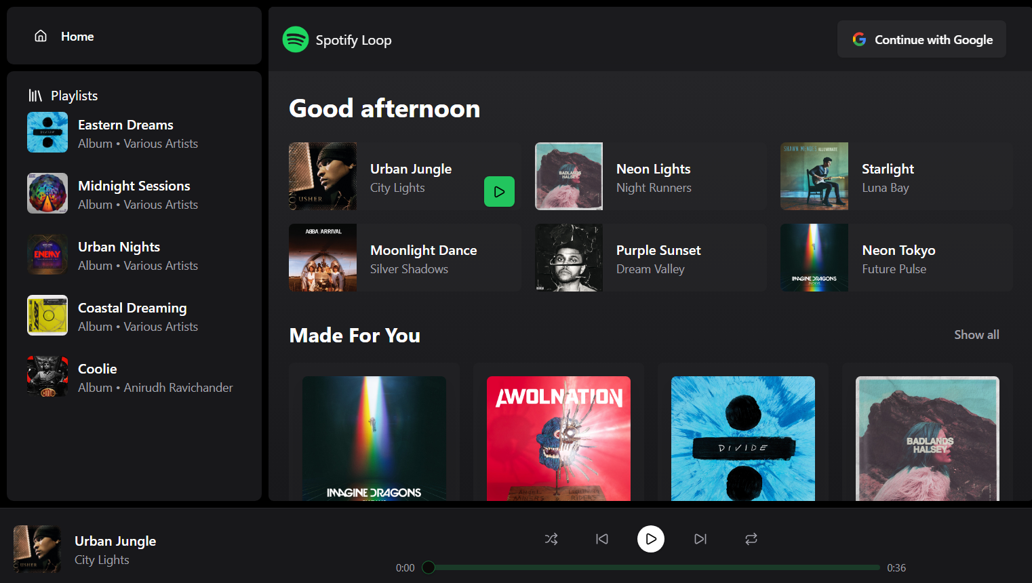Skip to the next track
1032x583 pixels.
tap(700, 539)
